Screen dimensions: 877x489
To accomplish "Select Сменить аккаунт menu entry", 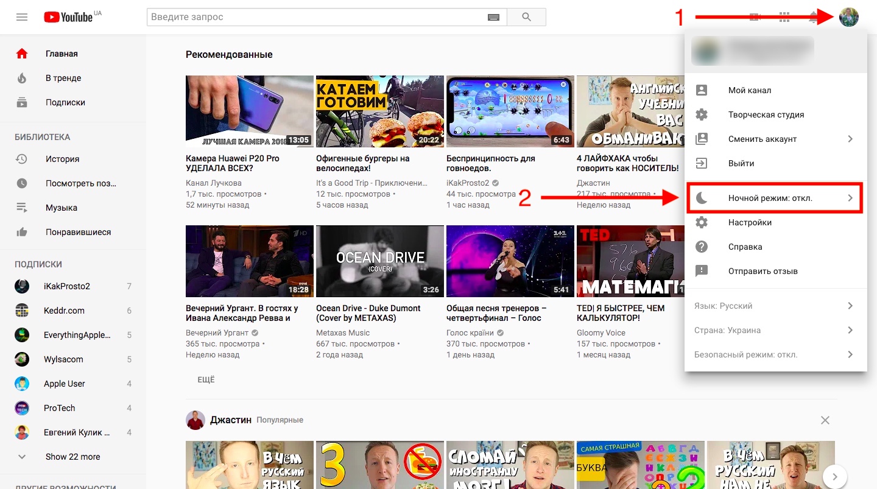I will (776, 139).
